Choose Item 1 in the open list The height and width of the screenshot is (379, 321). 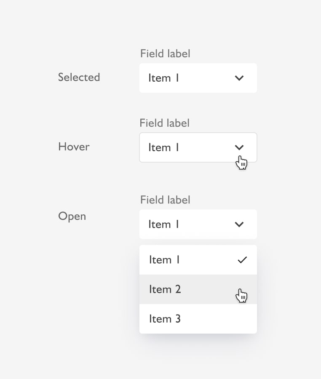tap(198, 260)
